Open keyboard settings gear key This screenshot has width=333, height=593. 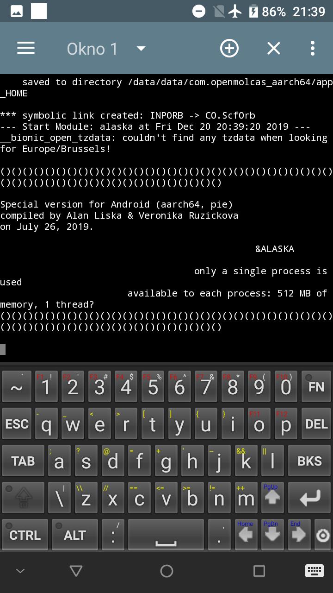[x=322, y=536]
